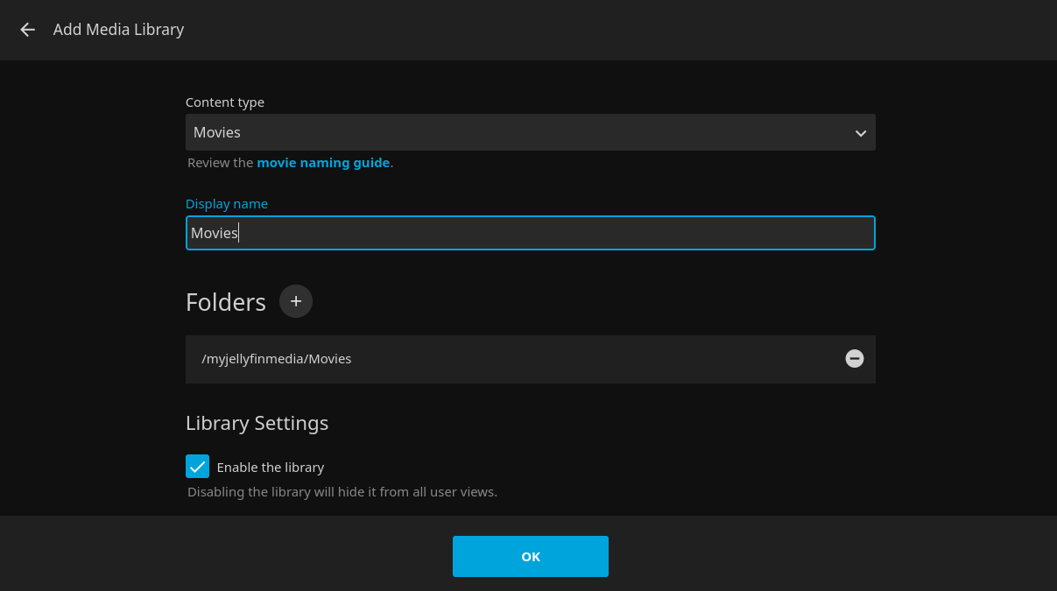Click the Disabling the library description text
The width and height of the screenshot is (1057, 591).
(342, 492)
